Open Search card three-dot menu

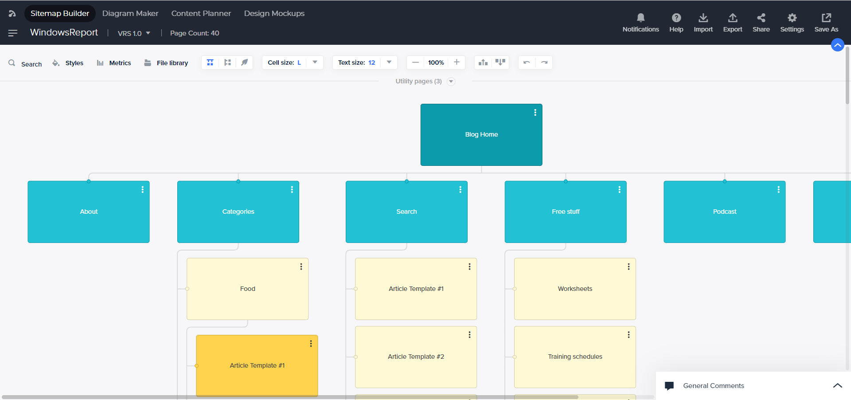(460, 189)
